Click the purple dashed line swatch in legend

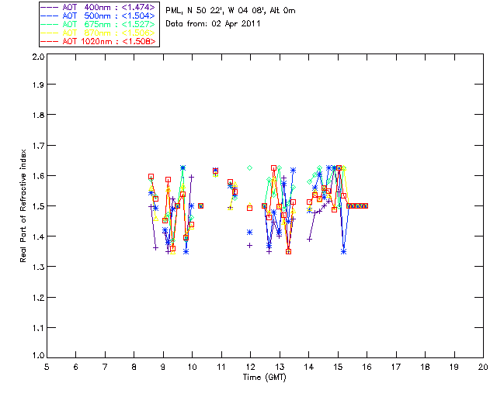click(50, 7)
